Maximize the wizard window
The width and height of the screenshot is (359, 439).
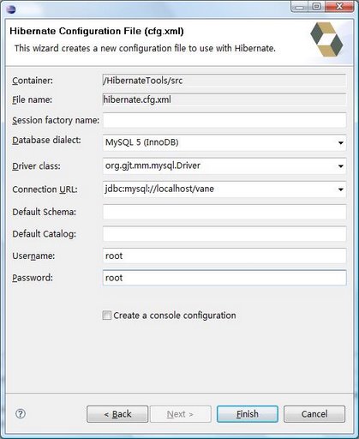[316, 7]
